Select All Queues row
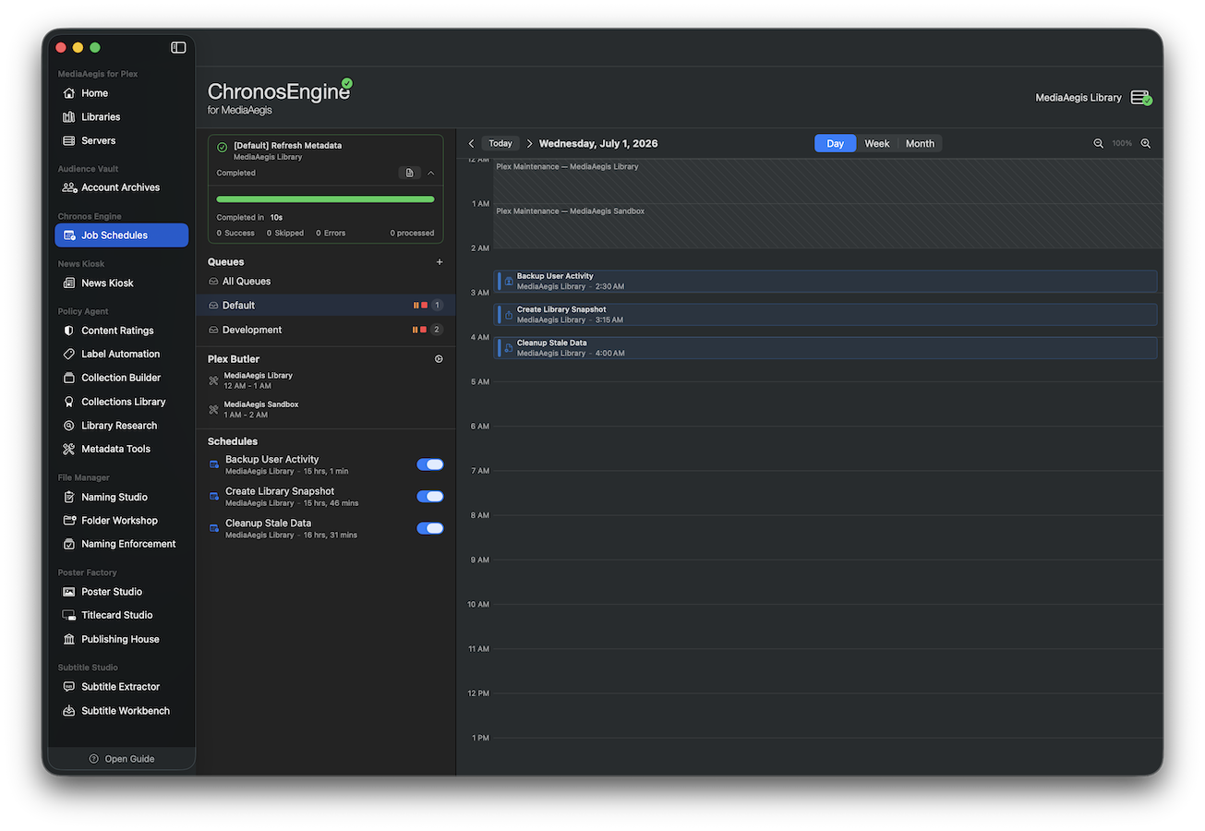This screenshot has width=1205, height=831. click(x=325, y=282)
